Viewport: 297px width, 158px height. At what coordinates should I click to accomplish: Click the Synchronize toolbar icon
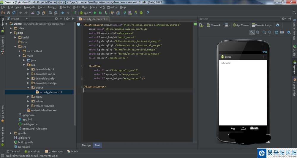14,13
